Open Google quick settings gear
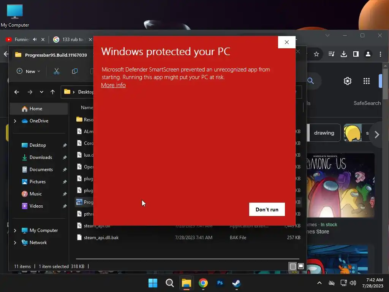This screenshot has height=292, width=389. tap(348, 81)
